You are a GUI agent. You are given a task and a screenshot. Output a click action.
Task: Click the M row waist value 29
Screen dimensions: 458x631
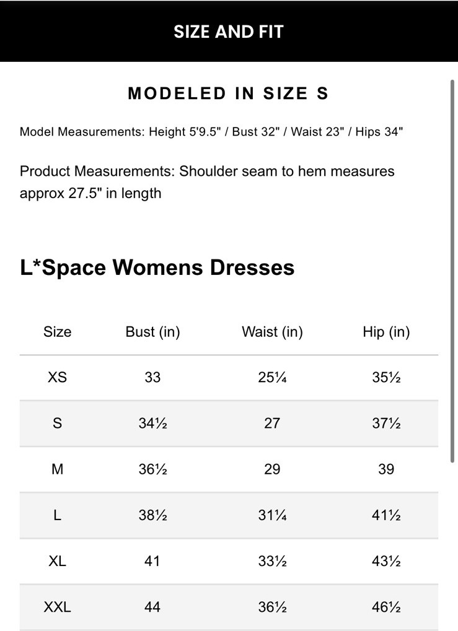point(272,469)
